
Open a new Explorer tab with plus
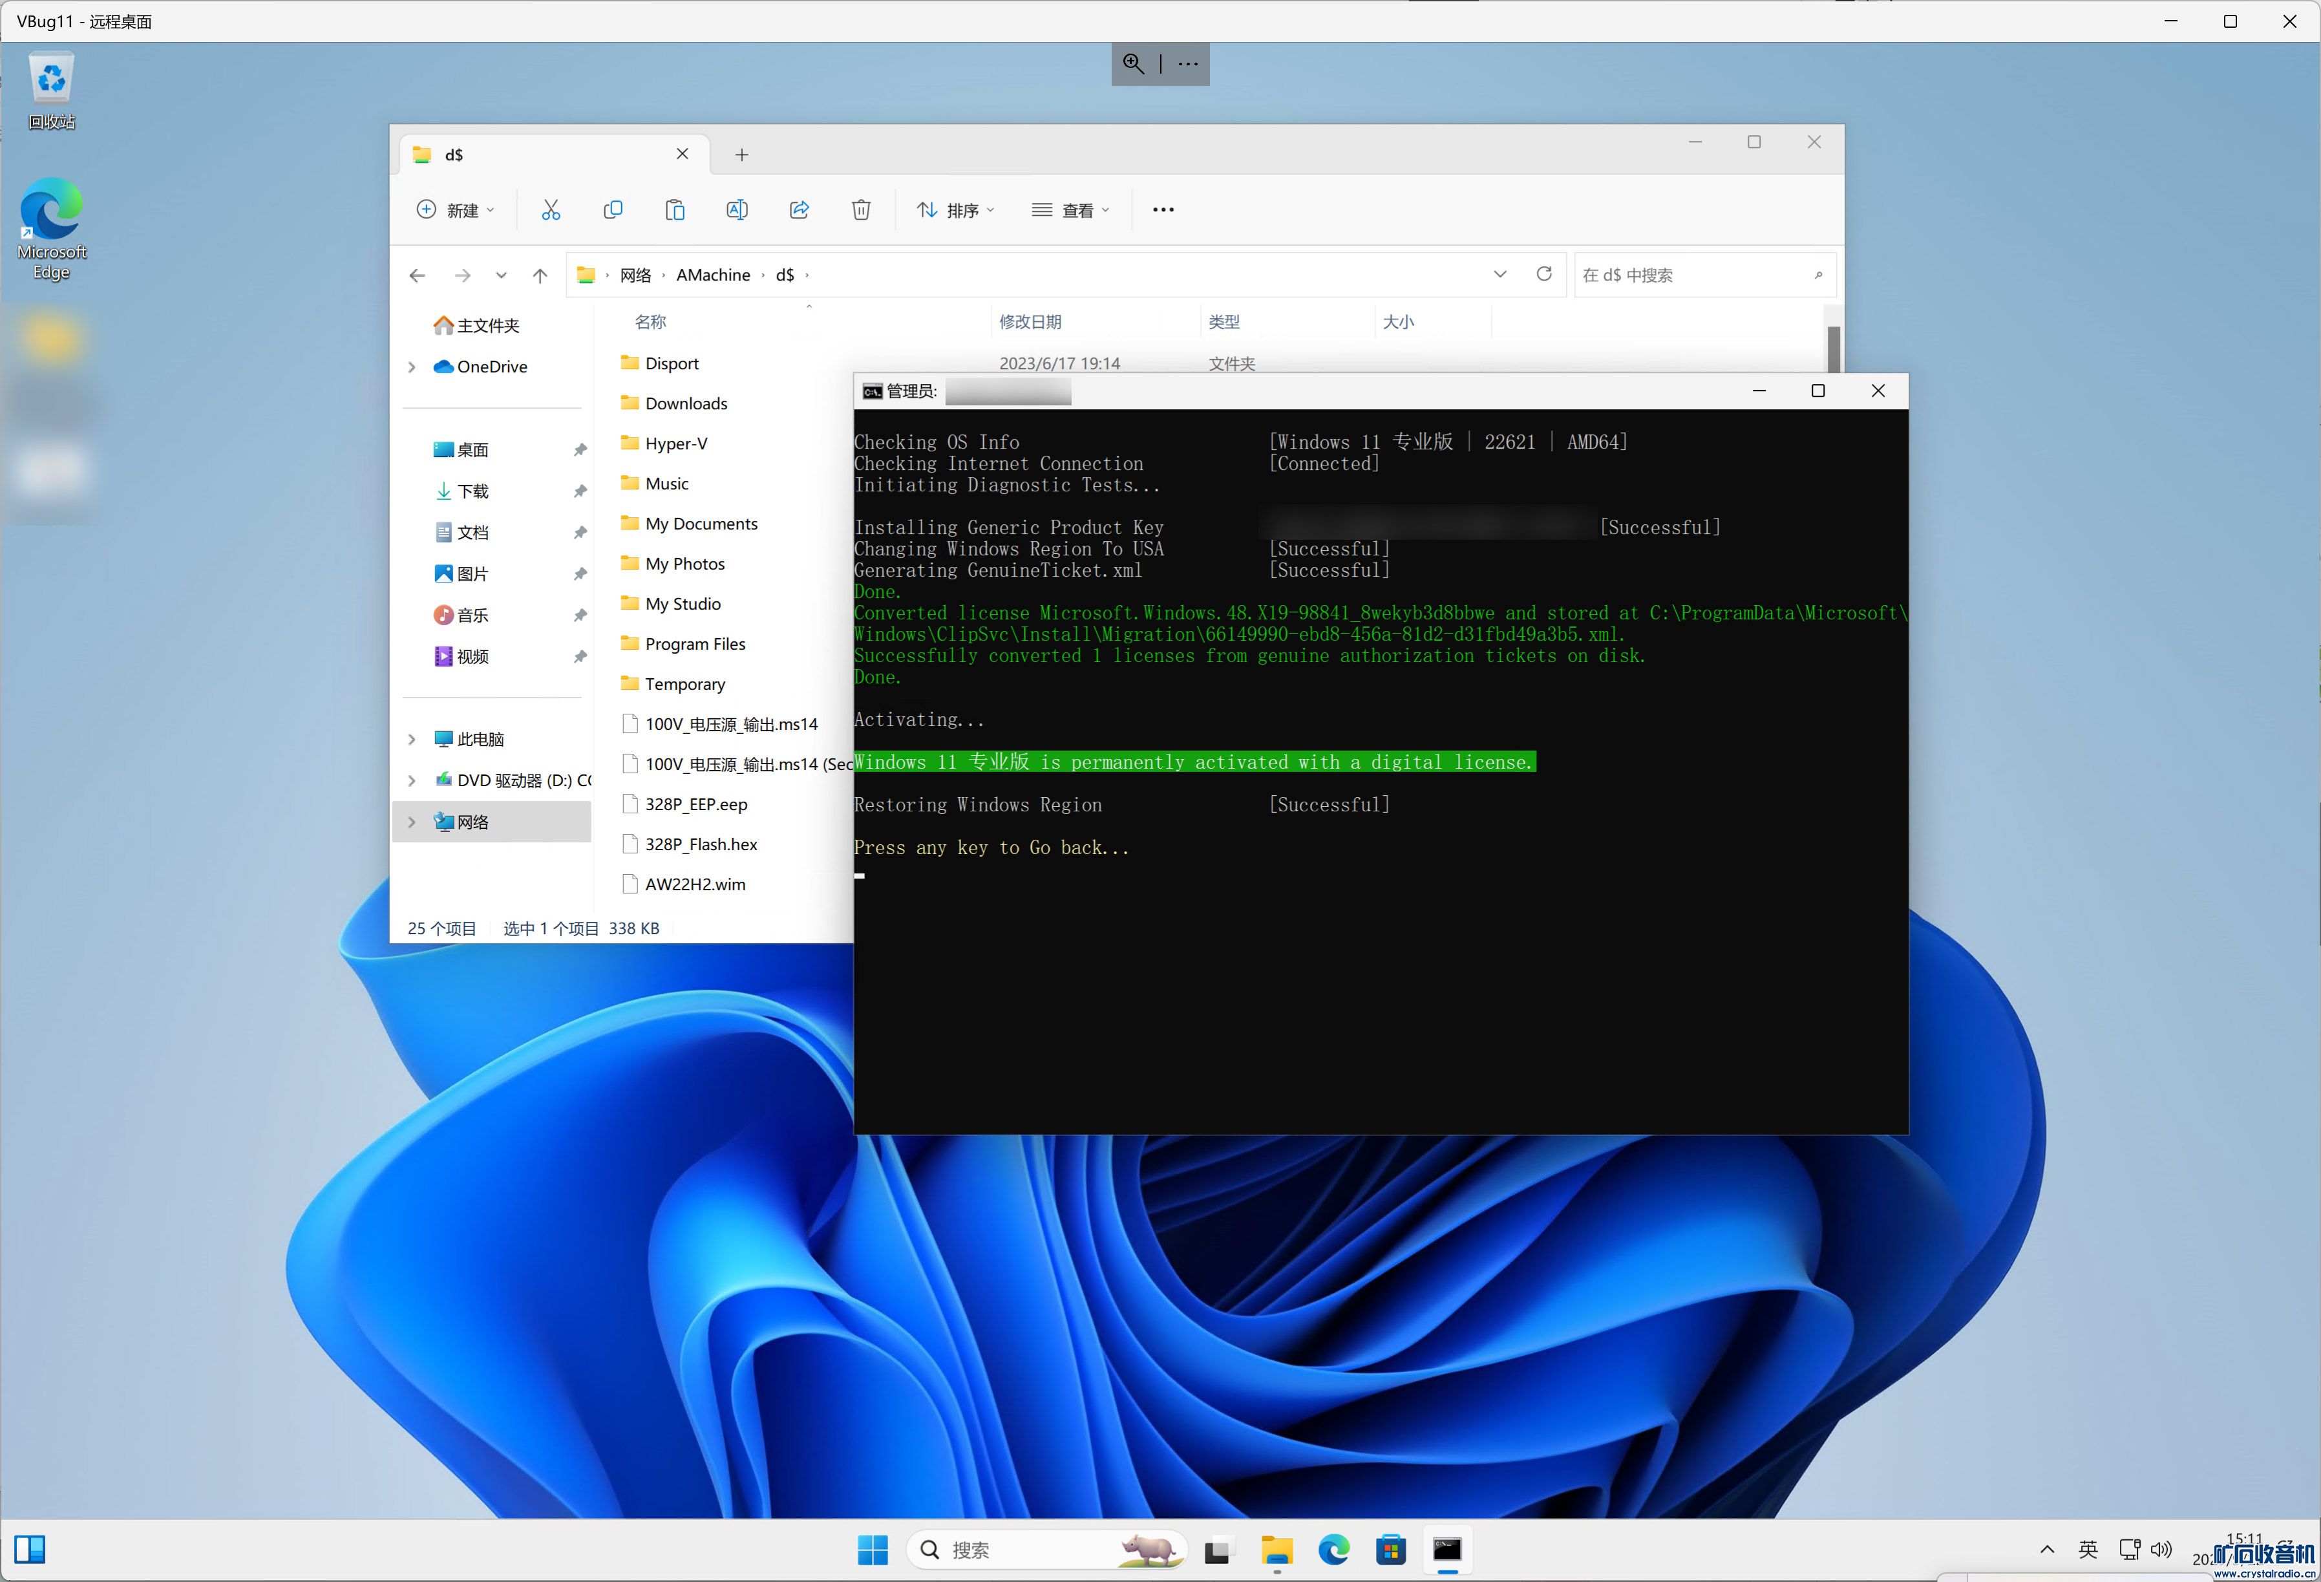[x=742, y=155]
